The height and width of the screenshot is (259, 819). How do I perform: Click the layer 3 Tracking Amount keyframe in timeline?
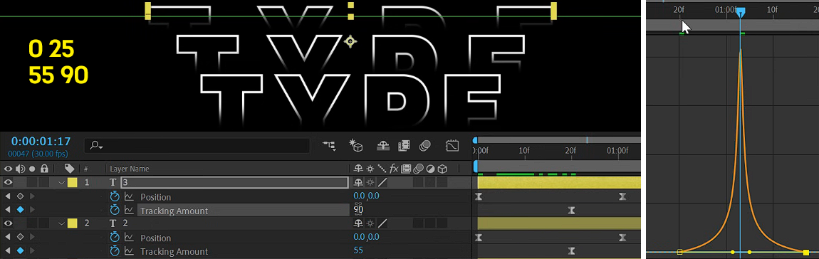coord(572,210)
